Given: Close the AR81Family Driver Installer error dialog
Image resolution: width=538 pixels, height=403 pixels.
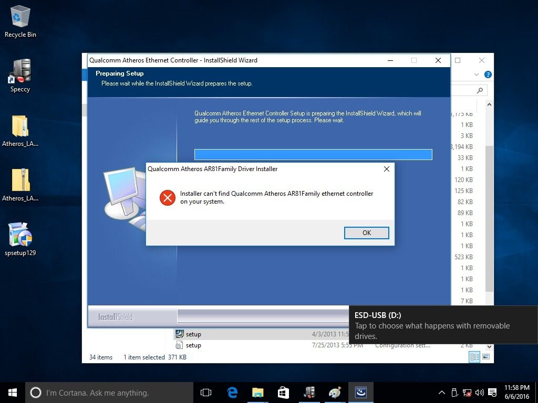Looking at the screenshot, I should tap(387, 169).
